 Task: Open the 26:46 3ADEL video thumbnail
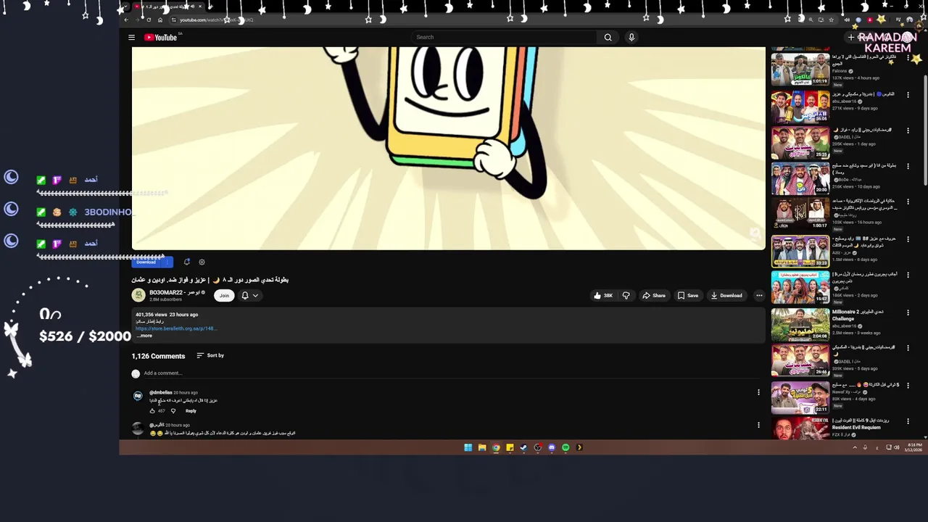coord(800,360)
